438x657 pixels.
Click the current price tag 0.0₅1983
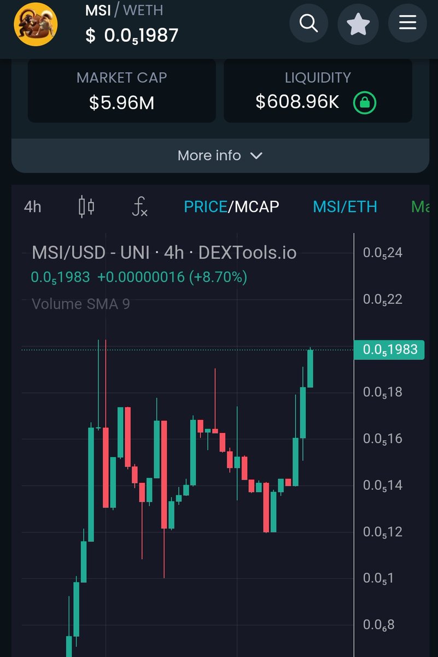389,349
